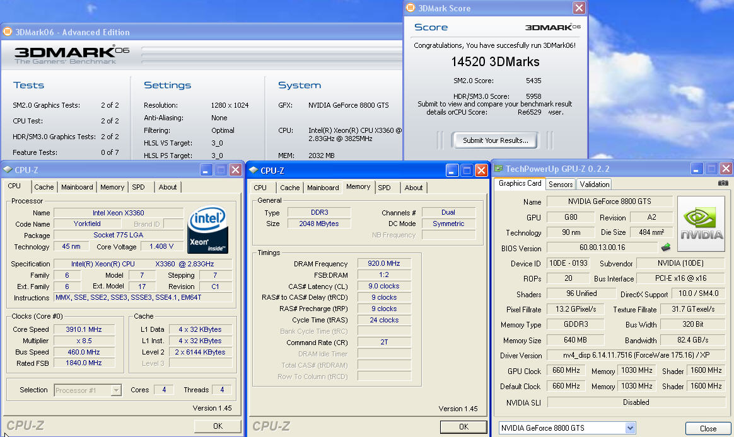The height and width of the screenshot is (437, 734).
Task: Click the GDDR3 memory type value
Action: pyautogui.click(x=575, y=324)
